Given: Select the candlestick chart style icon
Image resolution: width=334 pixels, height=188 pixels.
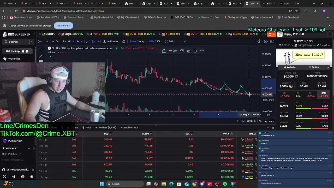Looking at the screenshot, I should (x=93, y=41).
